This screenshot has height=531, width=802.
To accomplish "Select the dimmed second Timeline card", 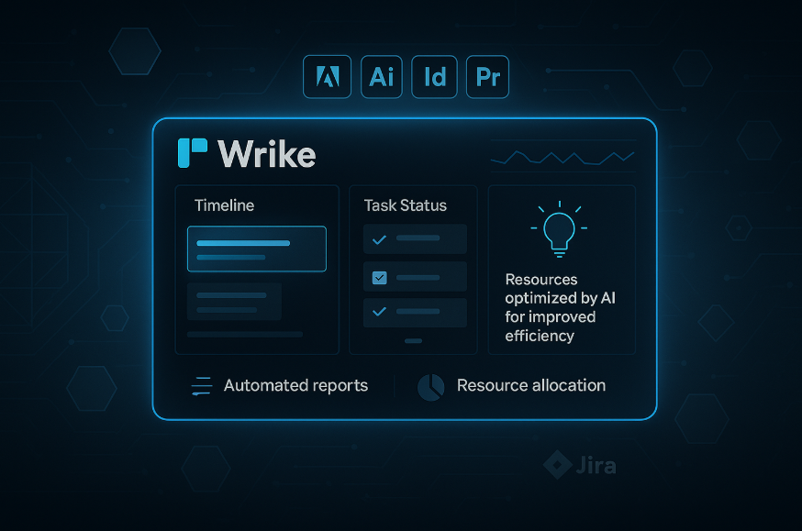I will [234, 302].
